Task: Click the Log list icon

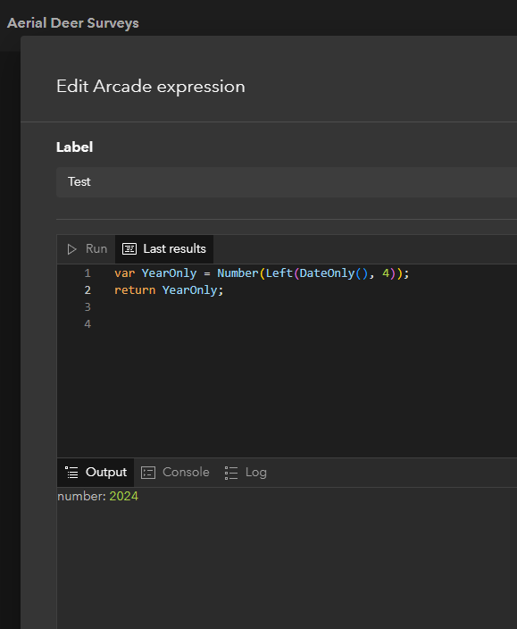Action: (x=231, y=473)
